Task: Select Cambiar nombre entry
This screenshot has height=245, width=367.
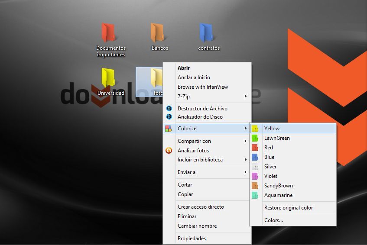Action: [x=207, y=226]
